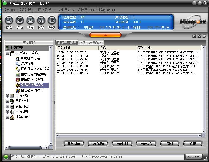Collapse the top info panel with orange button
The image size is (209, 162).
tap(105, 35)
